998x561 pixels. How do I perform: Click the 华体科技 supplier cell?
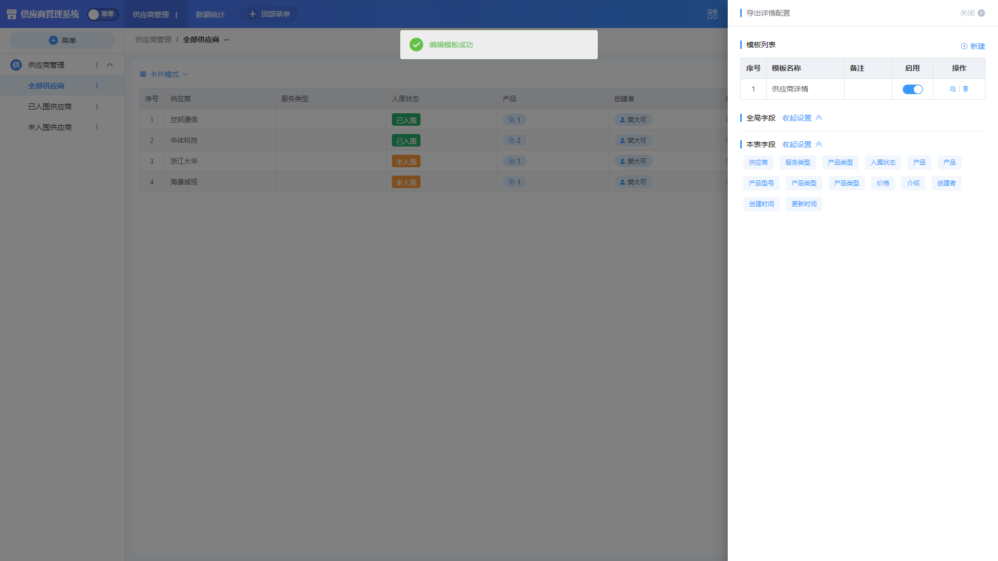click(220, 140)
